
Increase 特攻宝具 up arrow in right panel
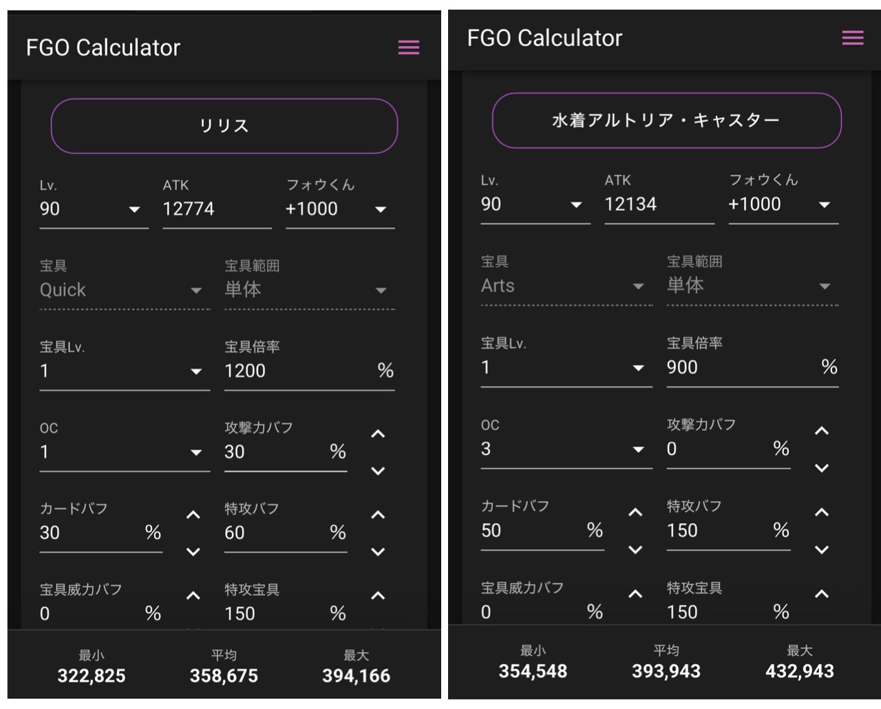tap(821, 593)
